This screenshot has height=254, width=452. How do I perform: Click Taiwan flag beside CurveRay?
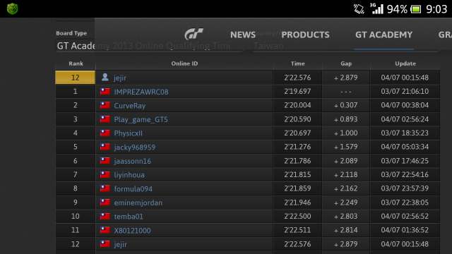click(105, 105)
